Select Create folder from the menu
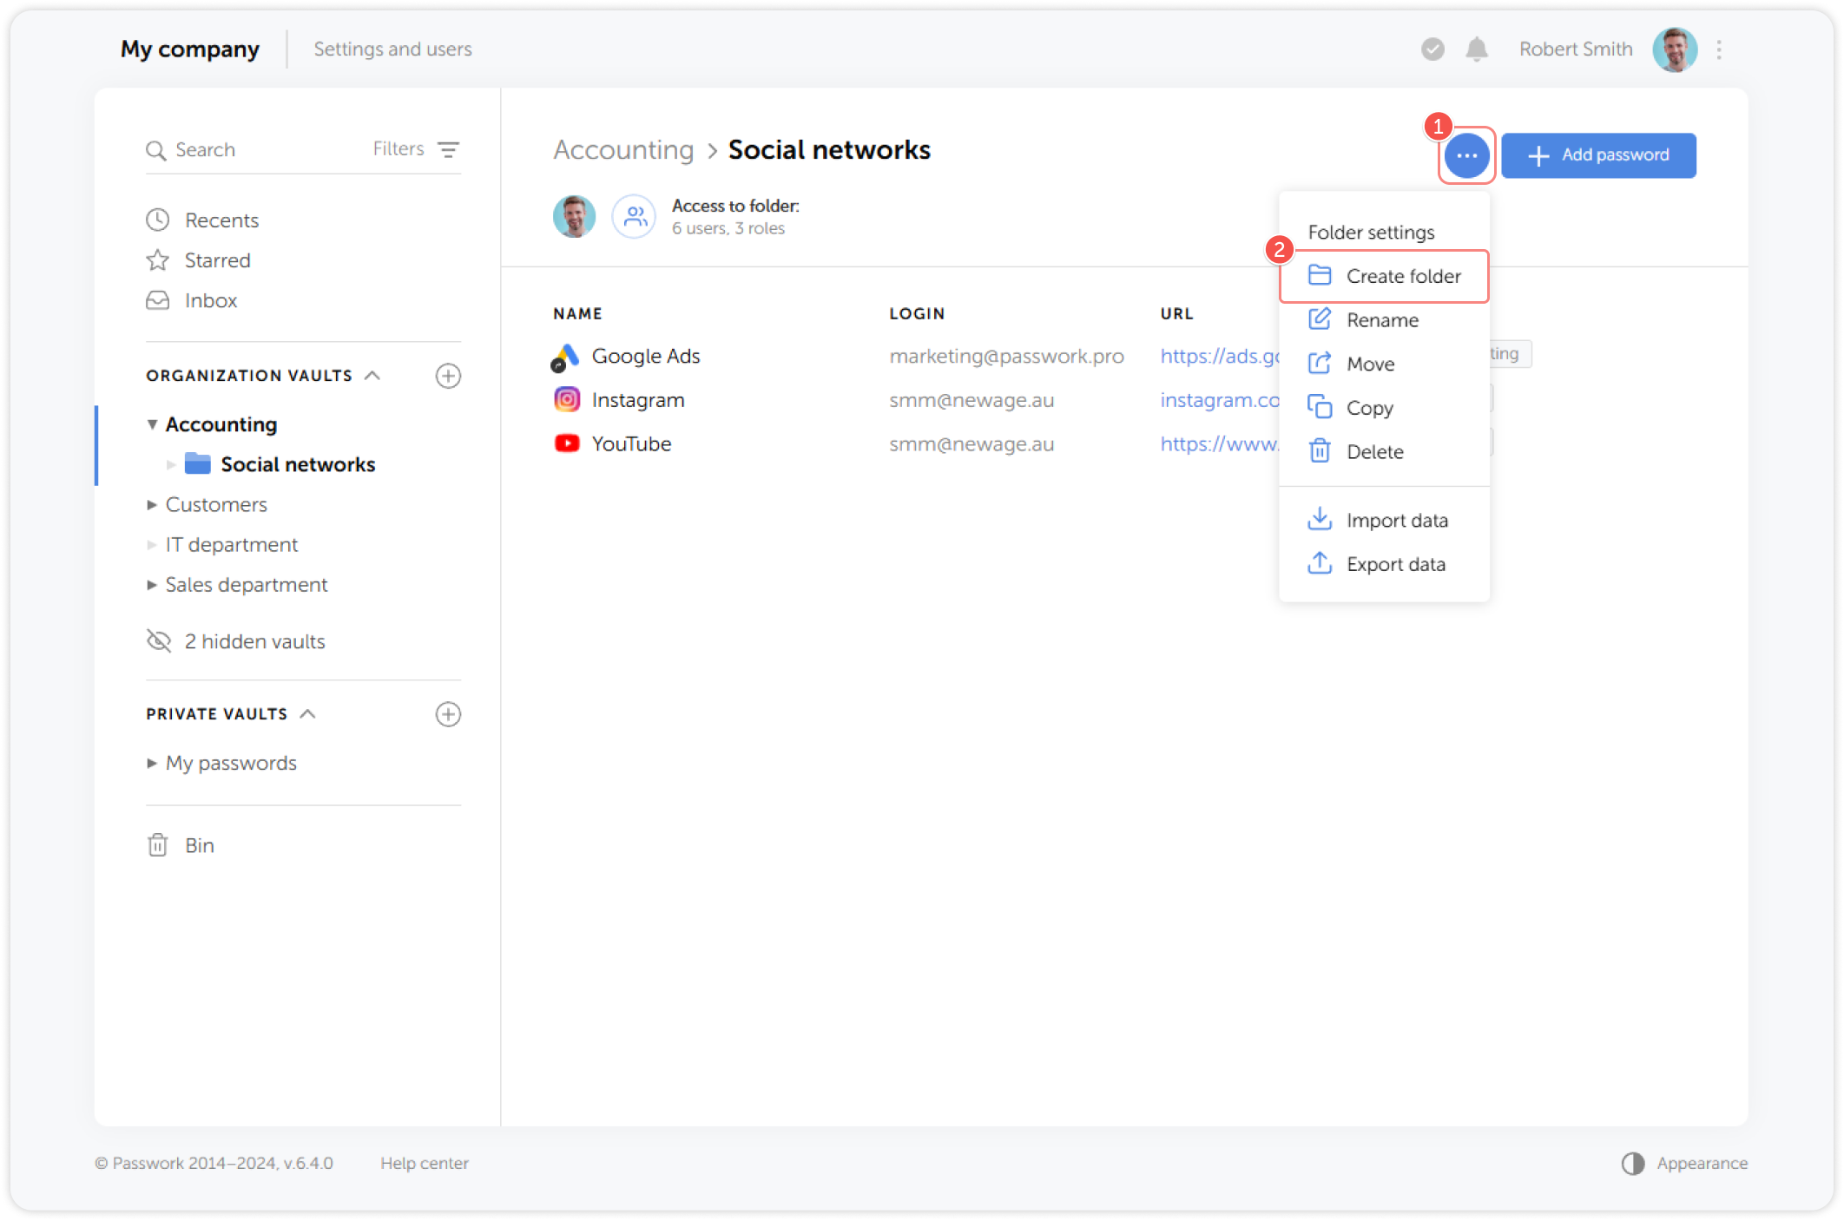 coord(1402,276)
